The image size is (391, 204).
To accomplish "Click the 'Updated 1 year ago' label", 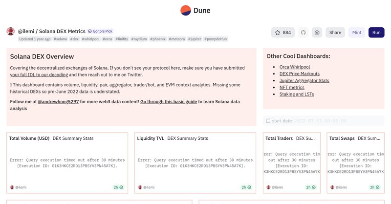I will (x=35, y=39).
